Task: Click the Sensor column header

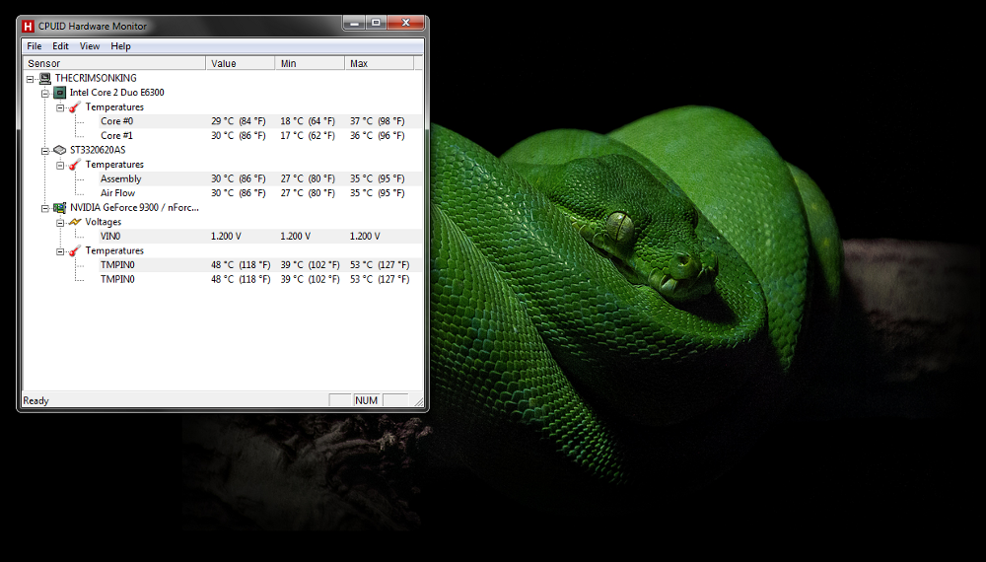Action: pyautogui.click(x=114, y=63)
